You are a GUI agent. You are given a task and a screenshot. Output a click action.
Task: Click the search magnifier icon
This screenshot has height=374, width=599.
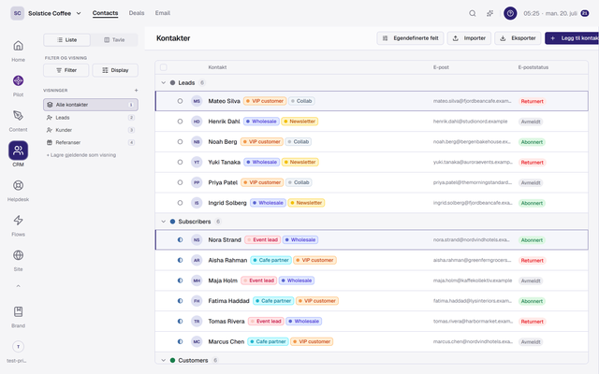[473, 13]
